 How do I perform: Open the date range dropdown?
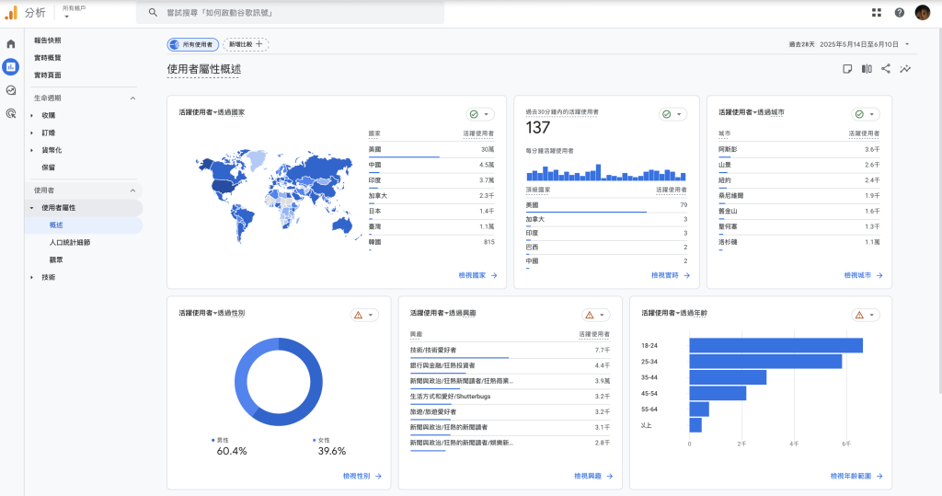click(851, 44)
